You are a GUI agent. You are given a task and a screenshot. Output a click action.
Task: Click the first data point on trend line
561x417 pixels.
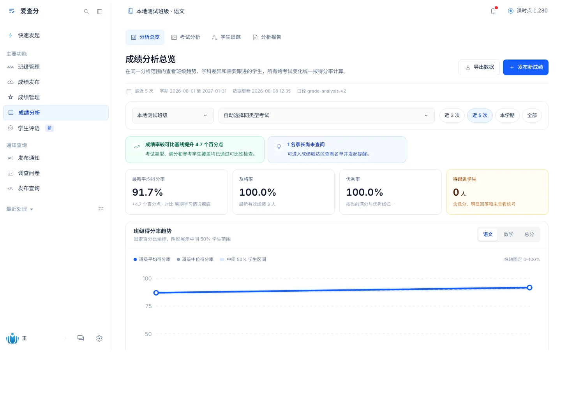click(x=156, y=293)
